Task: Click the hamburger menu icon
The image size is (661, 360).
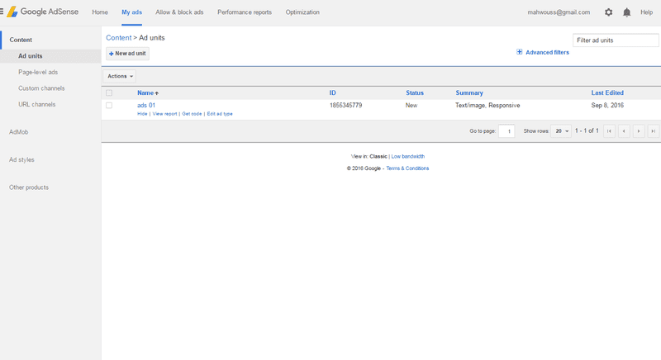Action: (2, 12)
